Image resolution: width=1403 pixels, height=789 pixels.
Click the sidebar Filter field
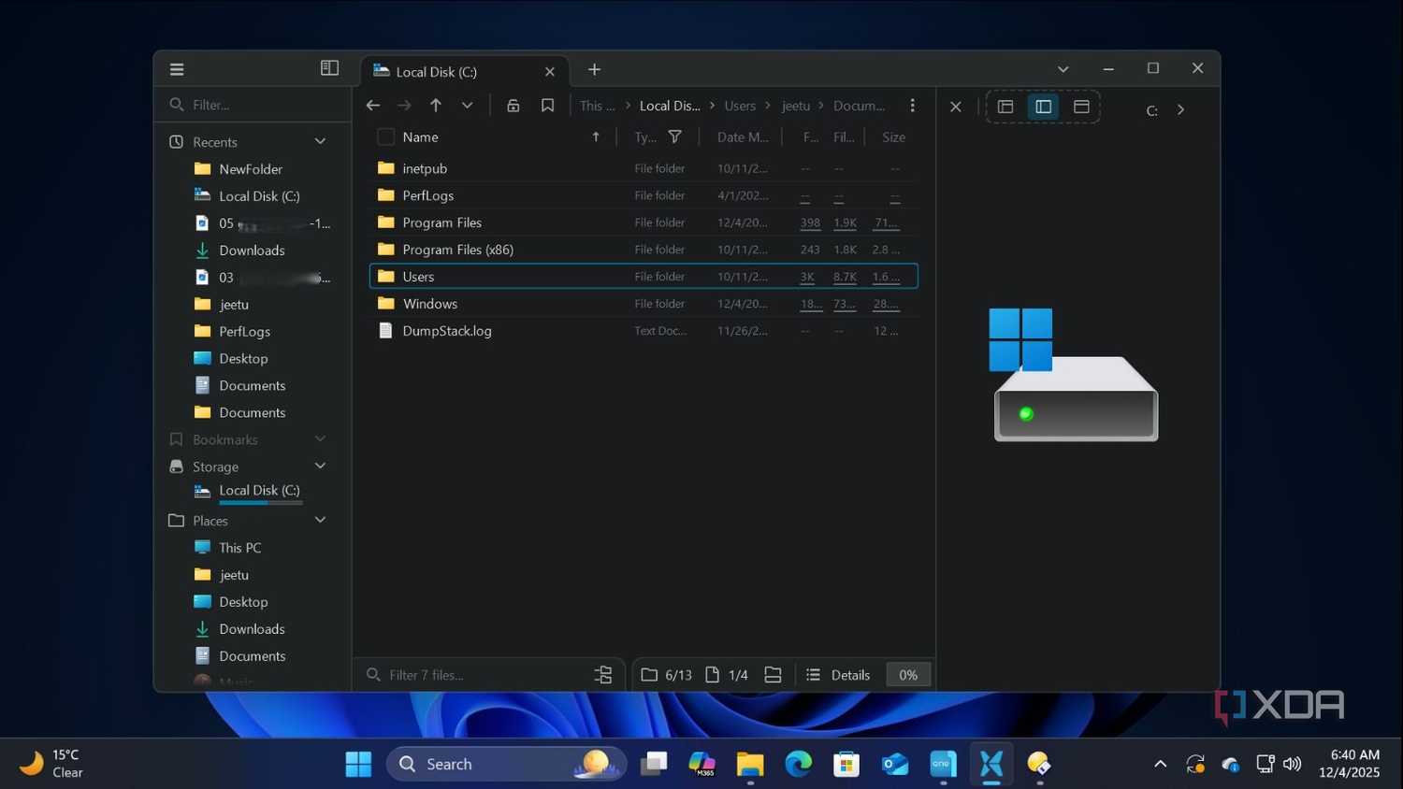[252, 105]
